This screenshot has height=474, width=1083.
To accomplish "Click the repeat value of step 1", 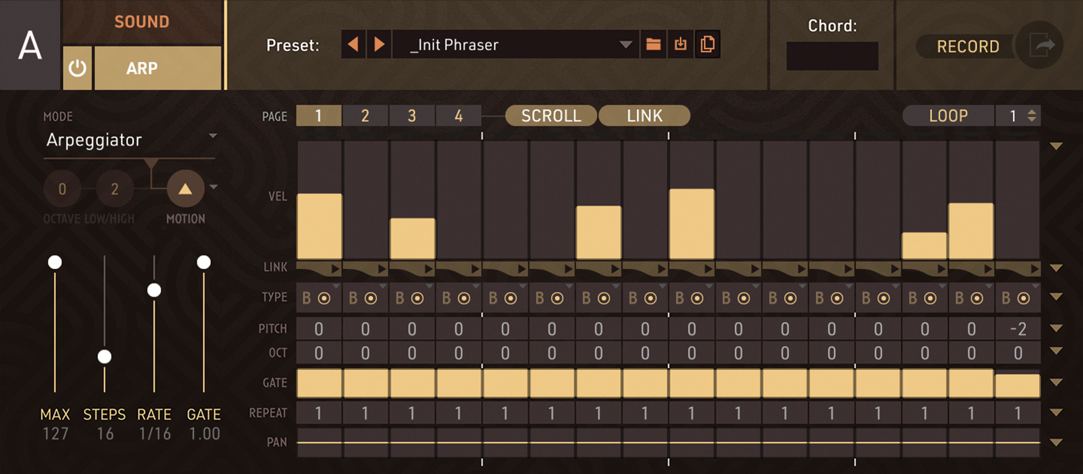I will click(319, 413).
